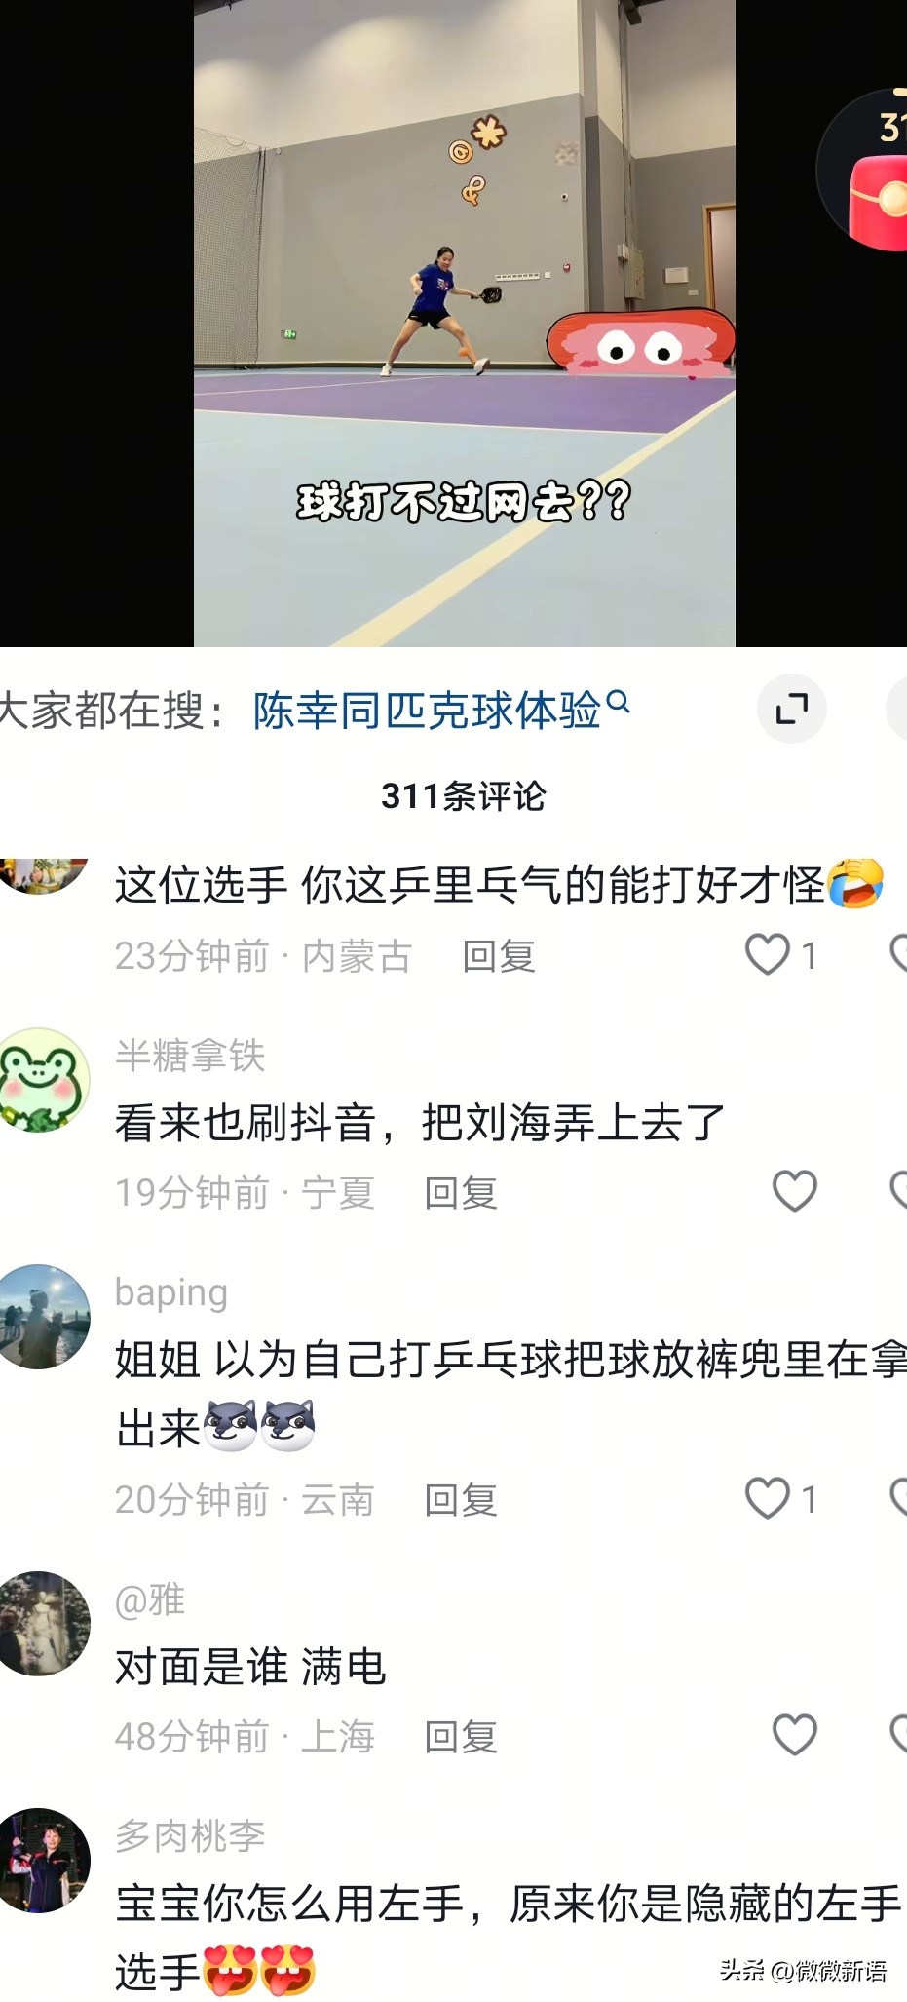
Task: Open @雅's profile avatar
Action: pyautogui.click(x=41, y=1624)
